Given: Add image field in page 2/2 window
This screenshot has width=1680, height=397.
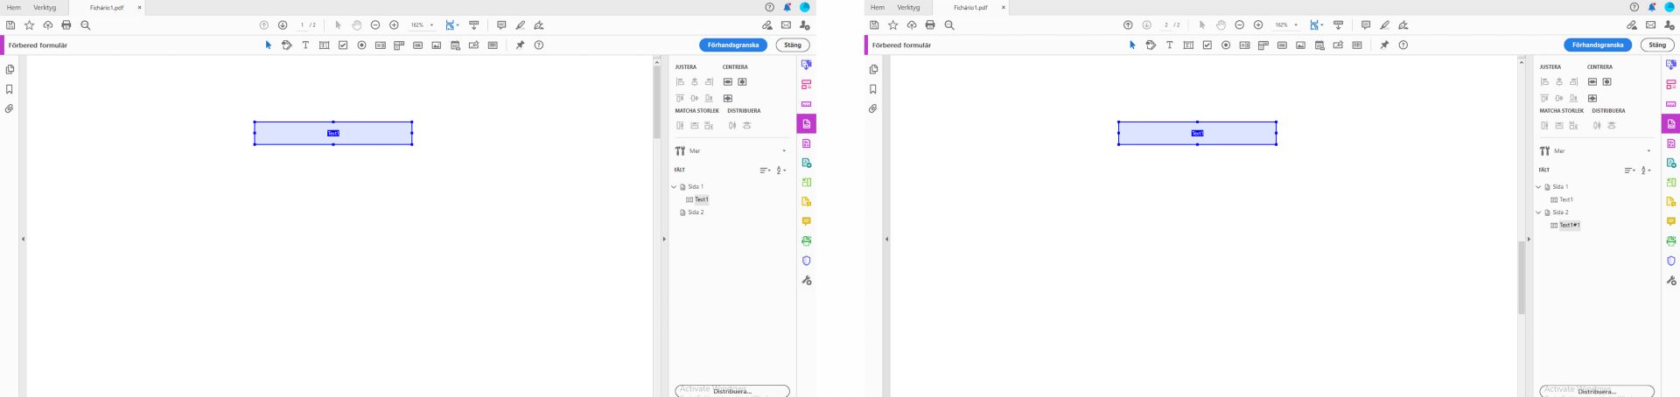Looking at the screenshot, I should [1301, 45].
